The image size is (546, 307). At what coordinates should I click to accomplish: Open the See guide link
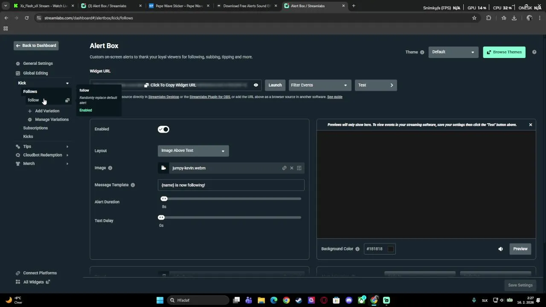click(335, 97)
